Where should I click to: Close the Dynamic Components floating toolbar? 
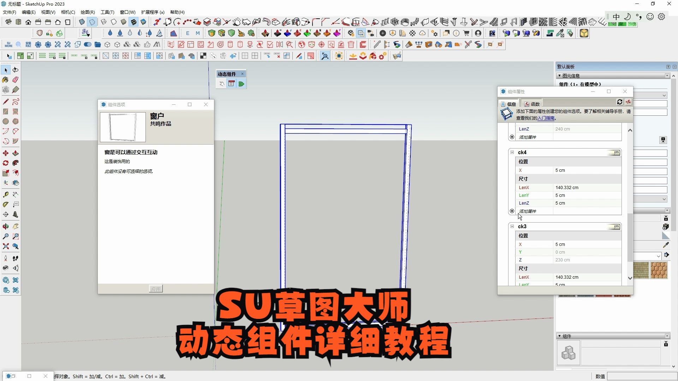242,74
